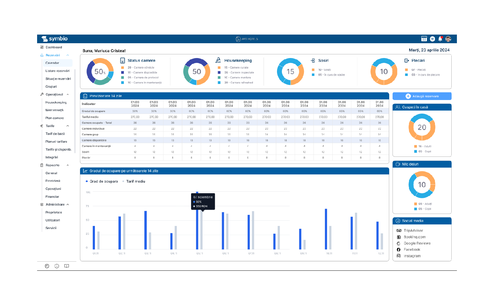Collapse the Administrare sidebar section
This screenshot has width=494, height=305.
tap(68, 205)
